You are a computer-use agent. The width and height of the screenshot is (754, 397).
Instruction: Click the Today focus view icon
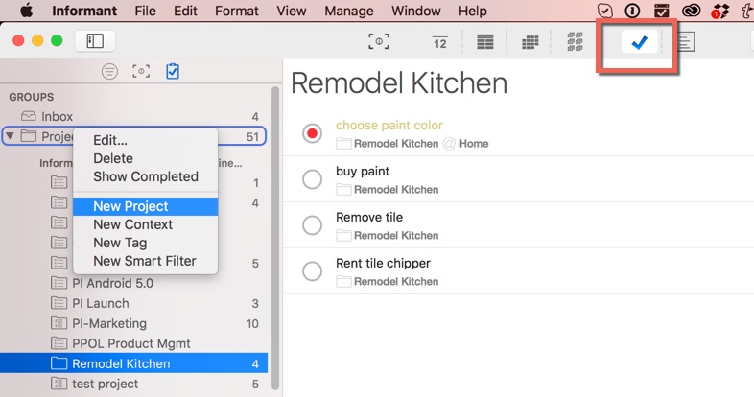379,42
